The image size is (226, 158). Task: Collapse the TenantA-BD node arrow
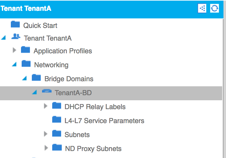click(x=35, y=92)
